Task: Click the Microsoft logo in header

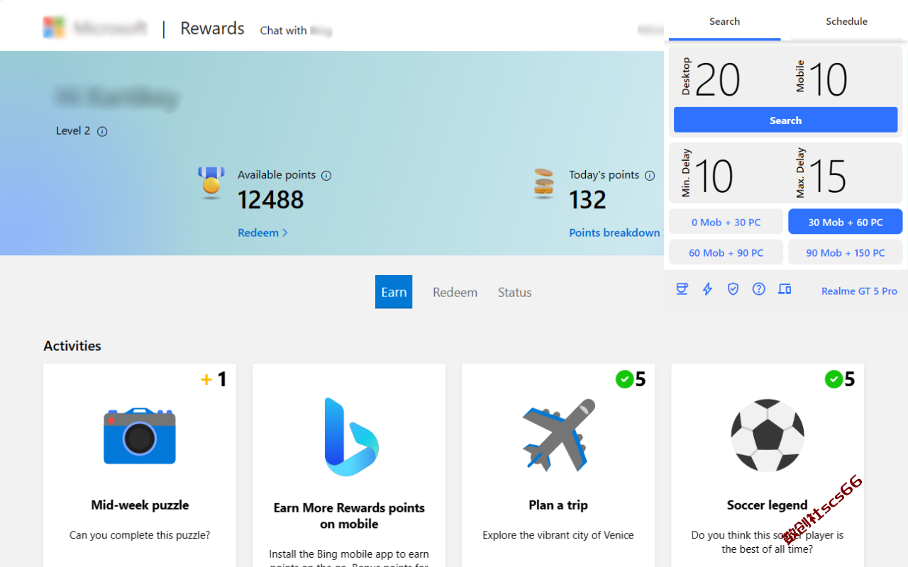Action: [x=55, y=28]
